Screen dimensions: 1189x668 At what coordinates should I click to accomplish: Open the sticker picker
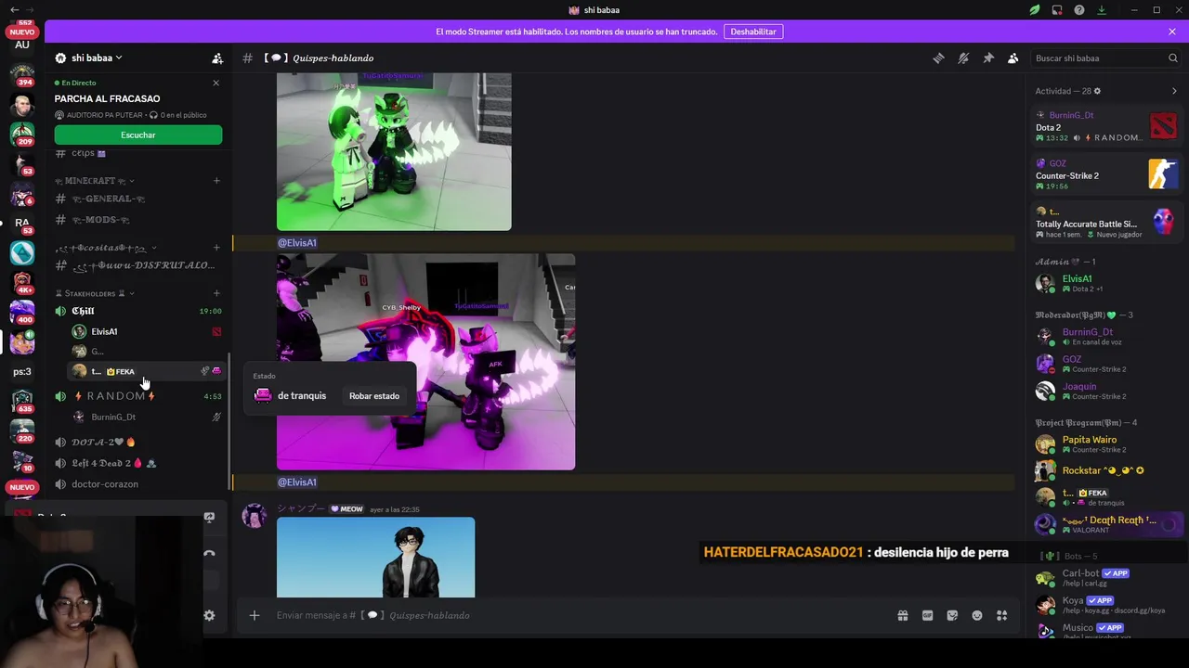point(952,615)
